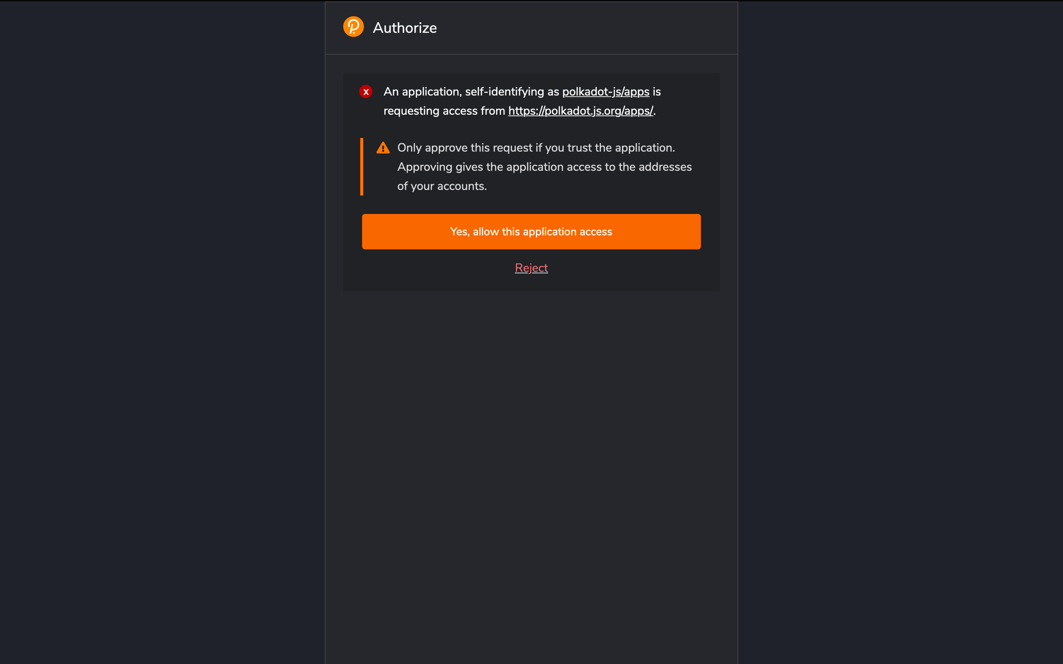Click the 'An application, self-identifying as' text

coord(471,92)
